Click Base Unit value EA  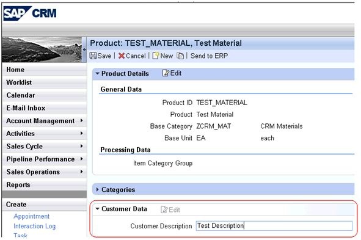(x=201, y=138)
